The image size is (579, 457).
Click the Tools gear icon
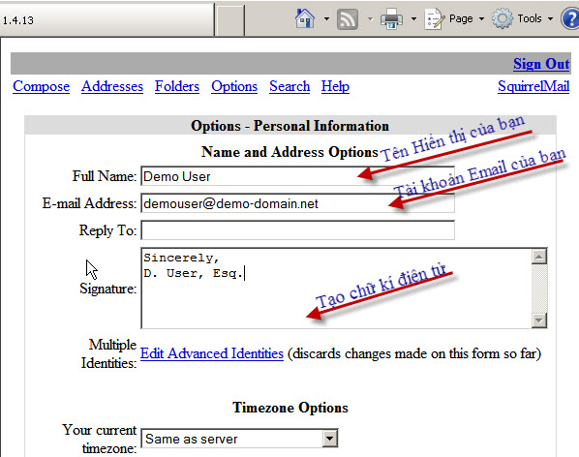[x=503, y=18]
